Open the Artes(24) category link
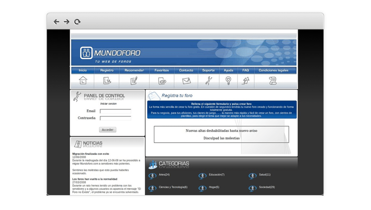371x210 pixels. (x=164, y=175)
